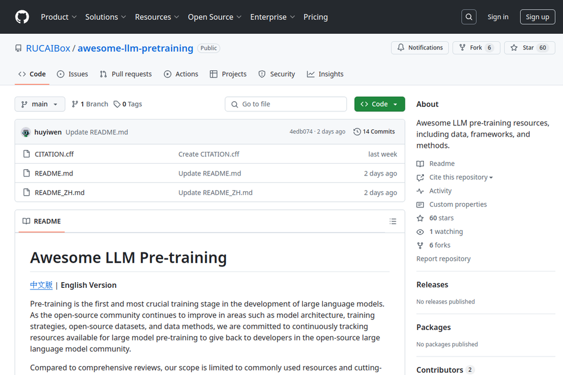This screenshot has width=563, height=375.
Task: Open commit hash 4edb074
Action: click(x=301, y=132)
